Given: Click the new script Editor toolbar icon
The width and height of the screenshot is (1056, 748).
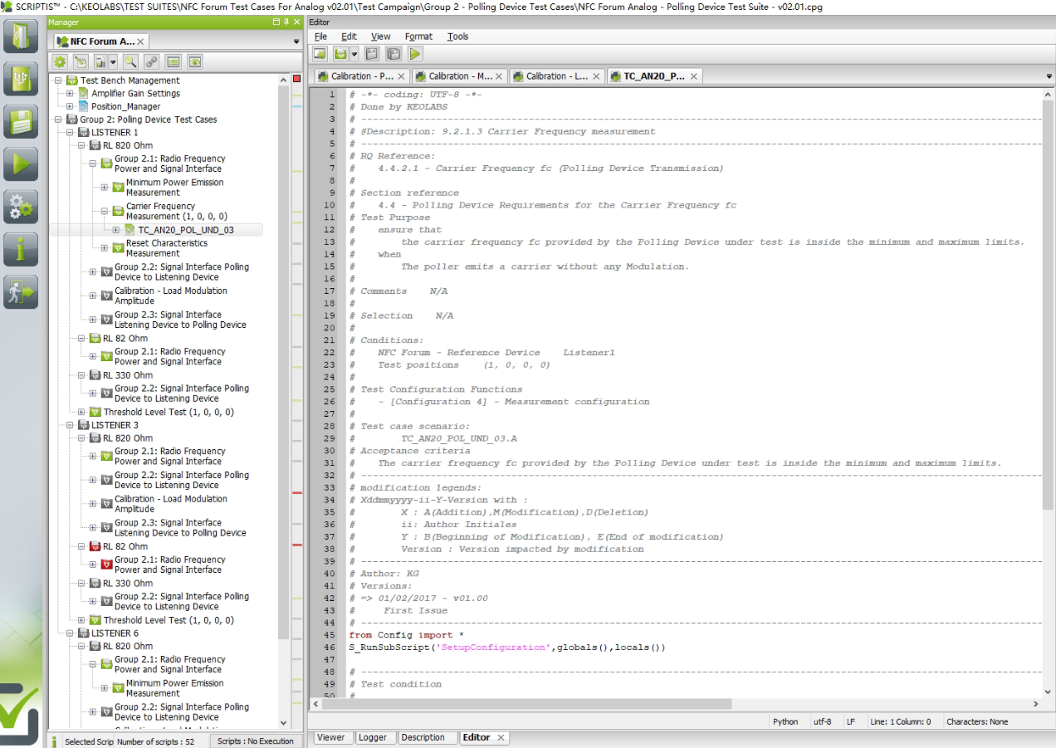Looking at the screenshot, I should tap(320, 54).
